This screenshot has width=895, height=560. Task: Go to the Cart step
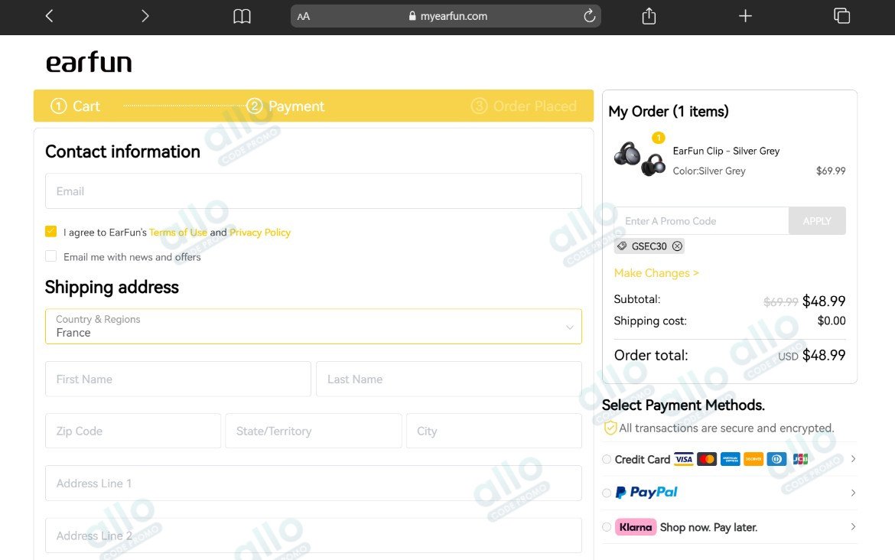(75, 106)
